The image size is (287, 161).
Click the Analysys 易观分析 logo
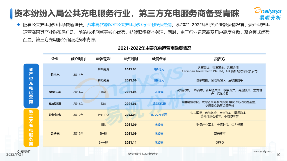coord(268,14)
